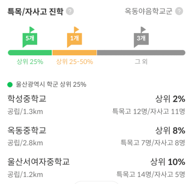Select the orange 1개 flag marker
This screenshot has height=184, width=190.
pos(75,37)
